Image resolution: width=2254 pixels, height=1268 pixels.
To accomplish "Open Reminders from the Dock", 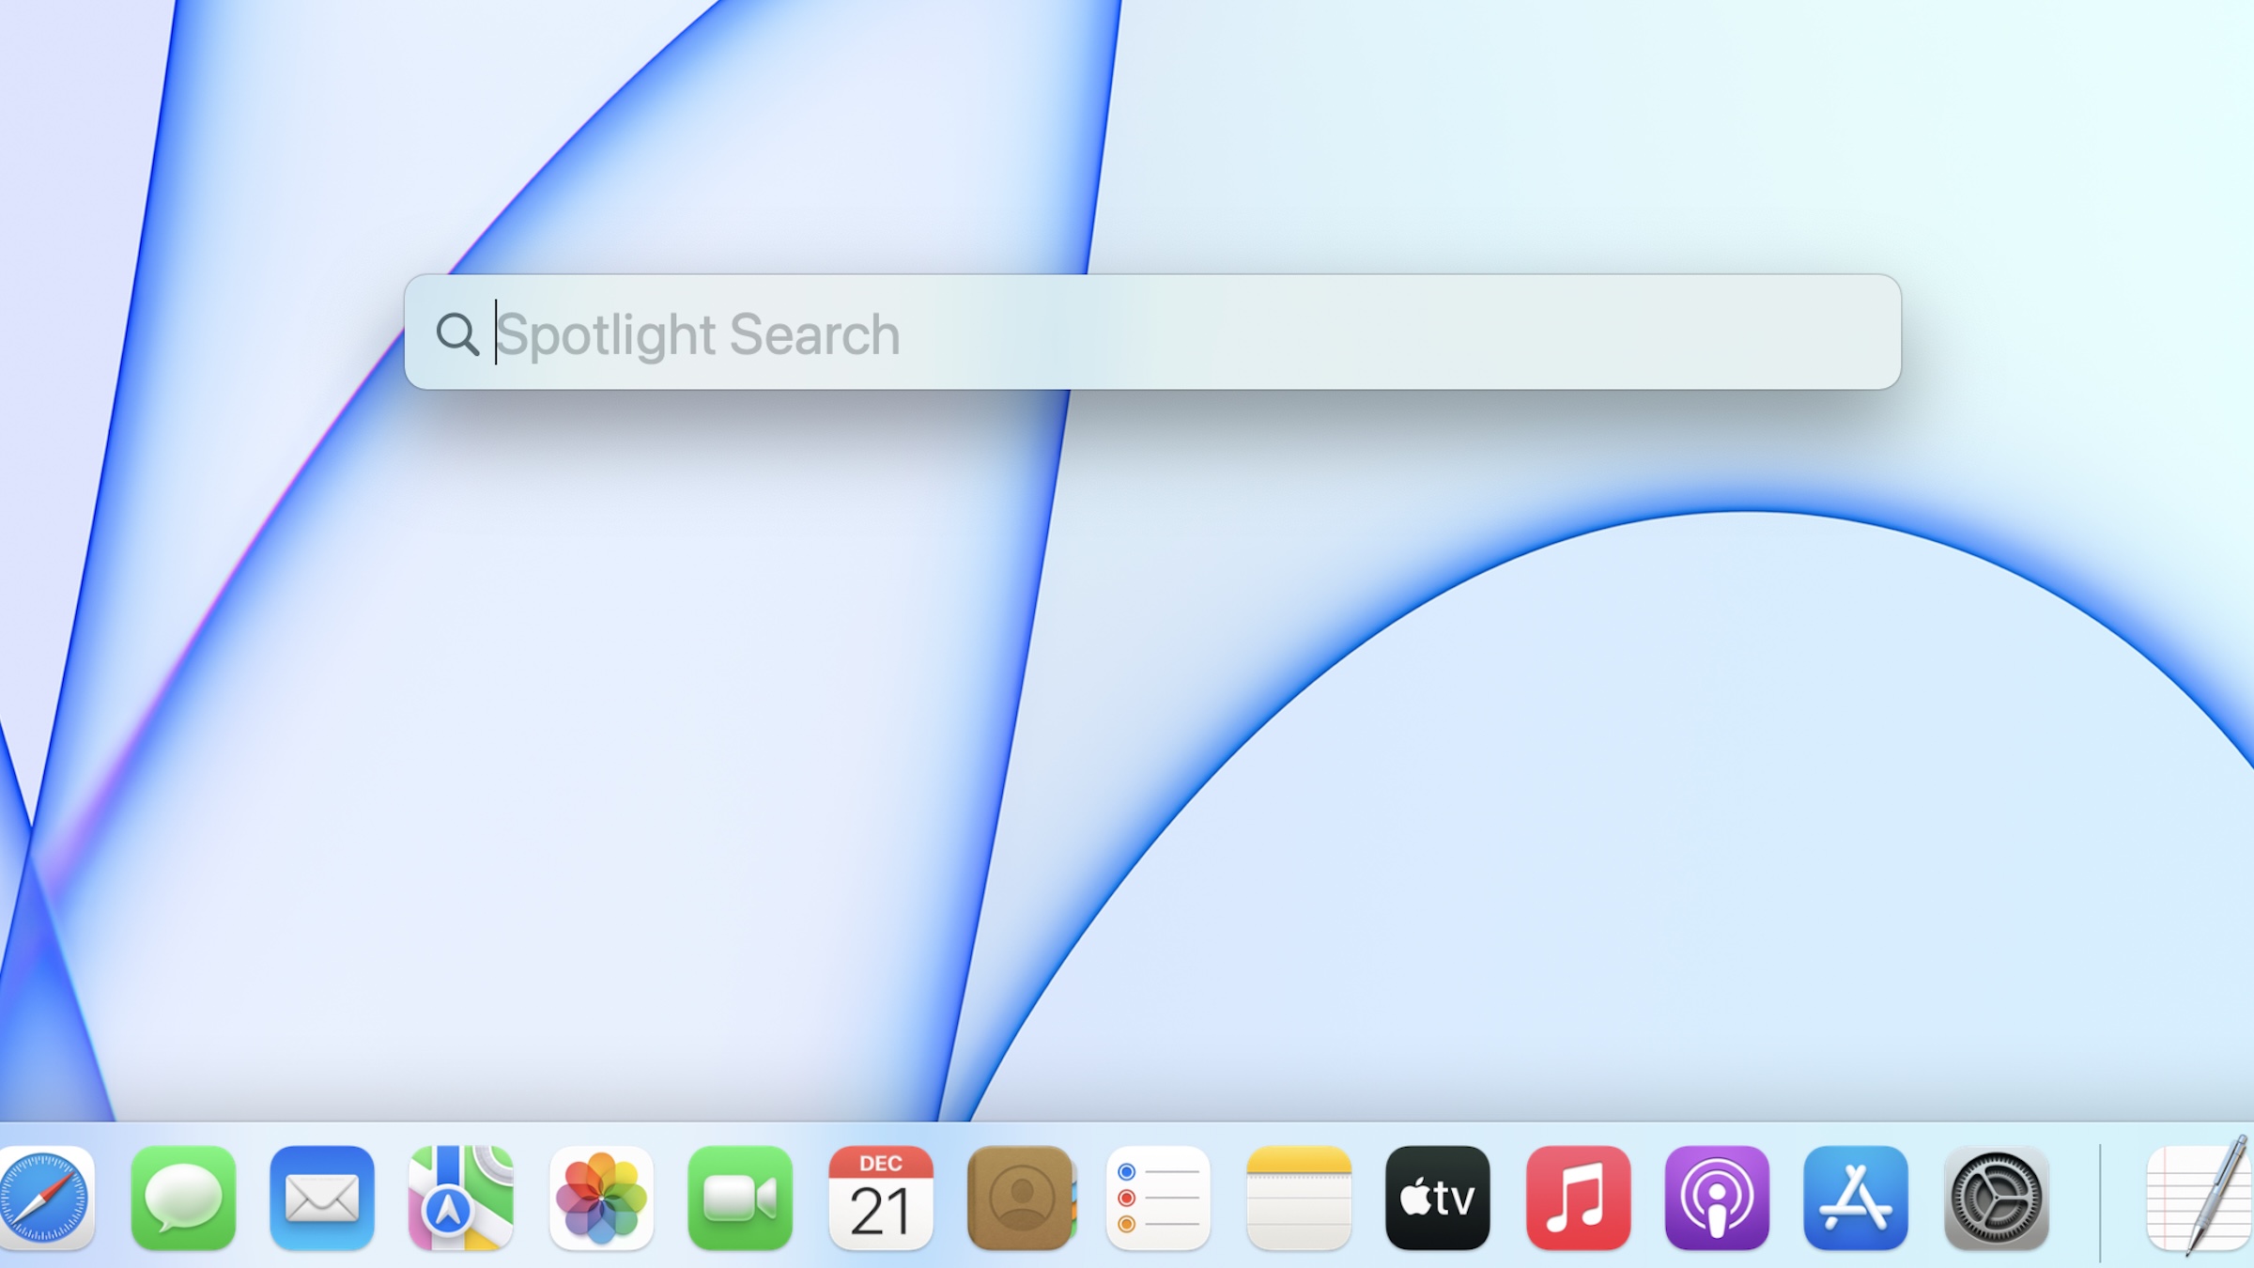I will point(1159,1198).
